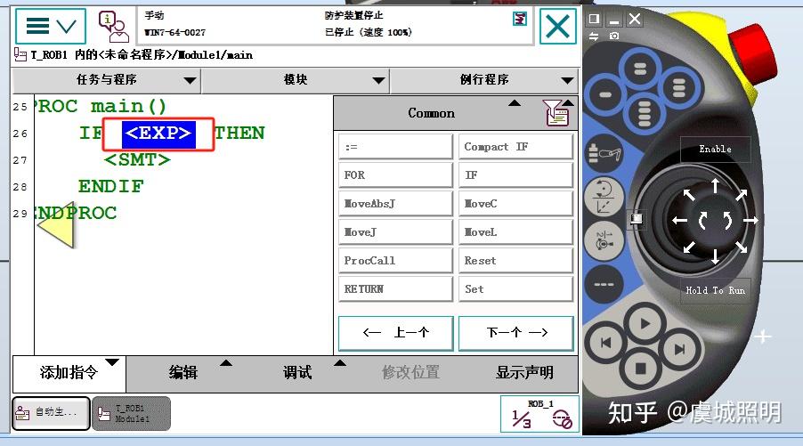Insert the FOR instruction

tap(395, 175)
